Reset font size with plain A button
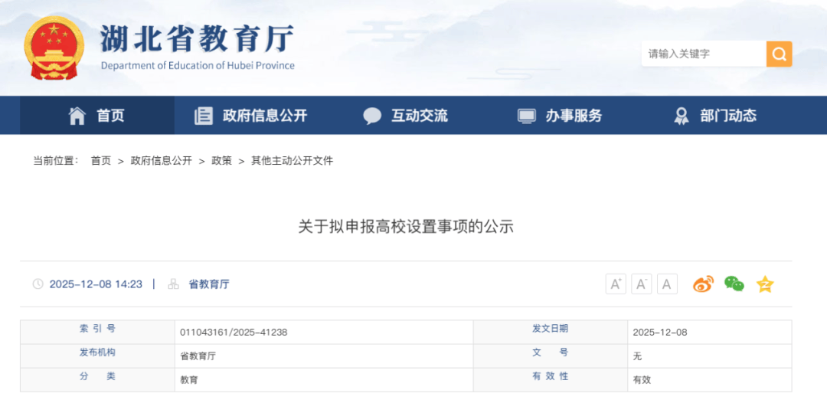827x400 pixels. pyautogui.click(x=667, y=284)
